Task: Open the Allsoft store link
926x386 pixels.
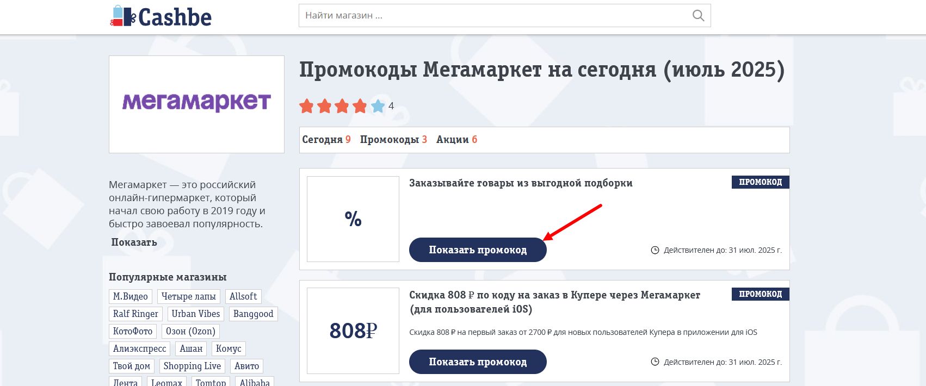Action: [243, 296]
